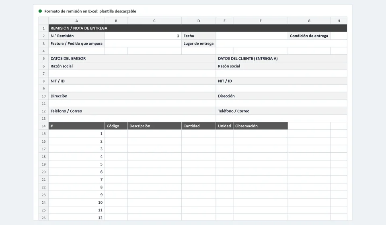
Task: Click row 1 header number
Action: (43, 28)
